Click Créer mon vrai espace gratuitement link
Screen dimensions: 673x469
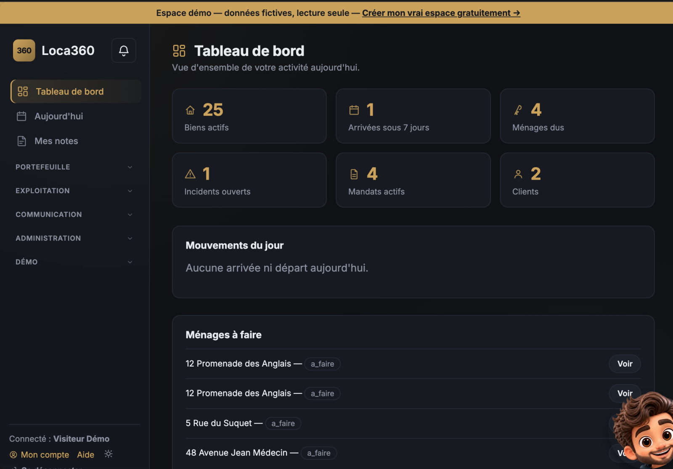[441, 13]
